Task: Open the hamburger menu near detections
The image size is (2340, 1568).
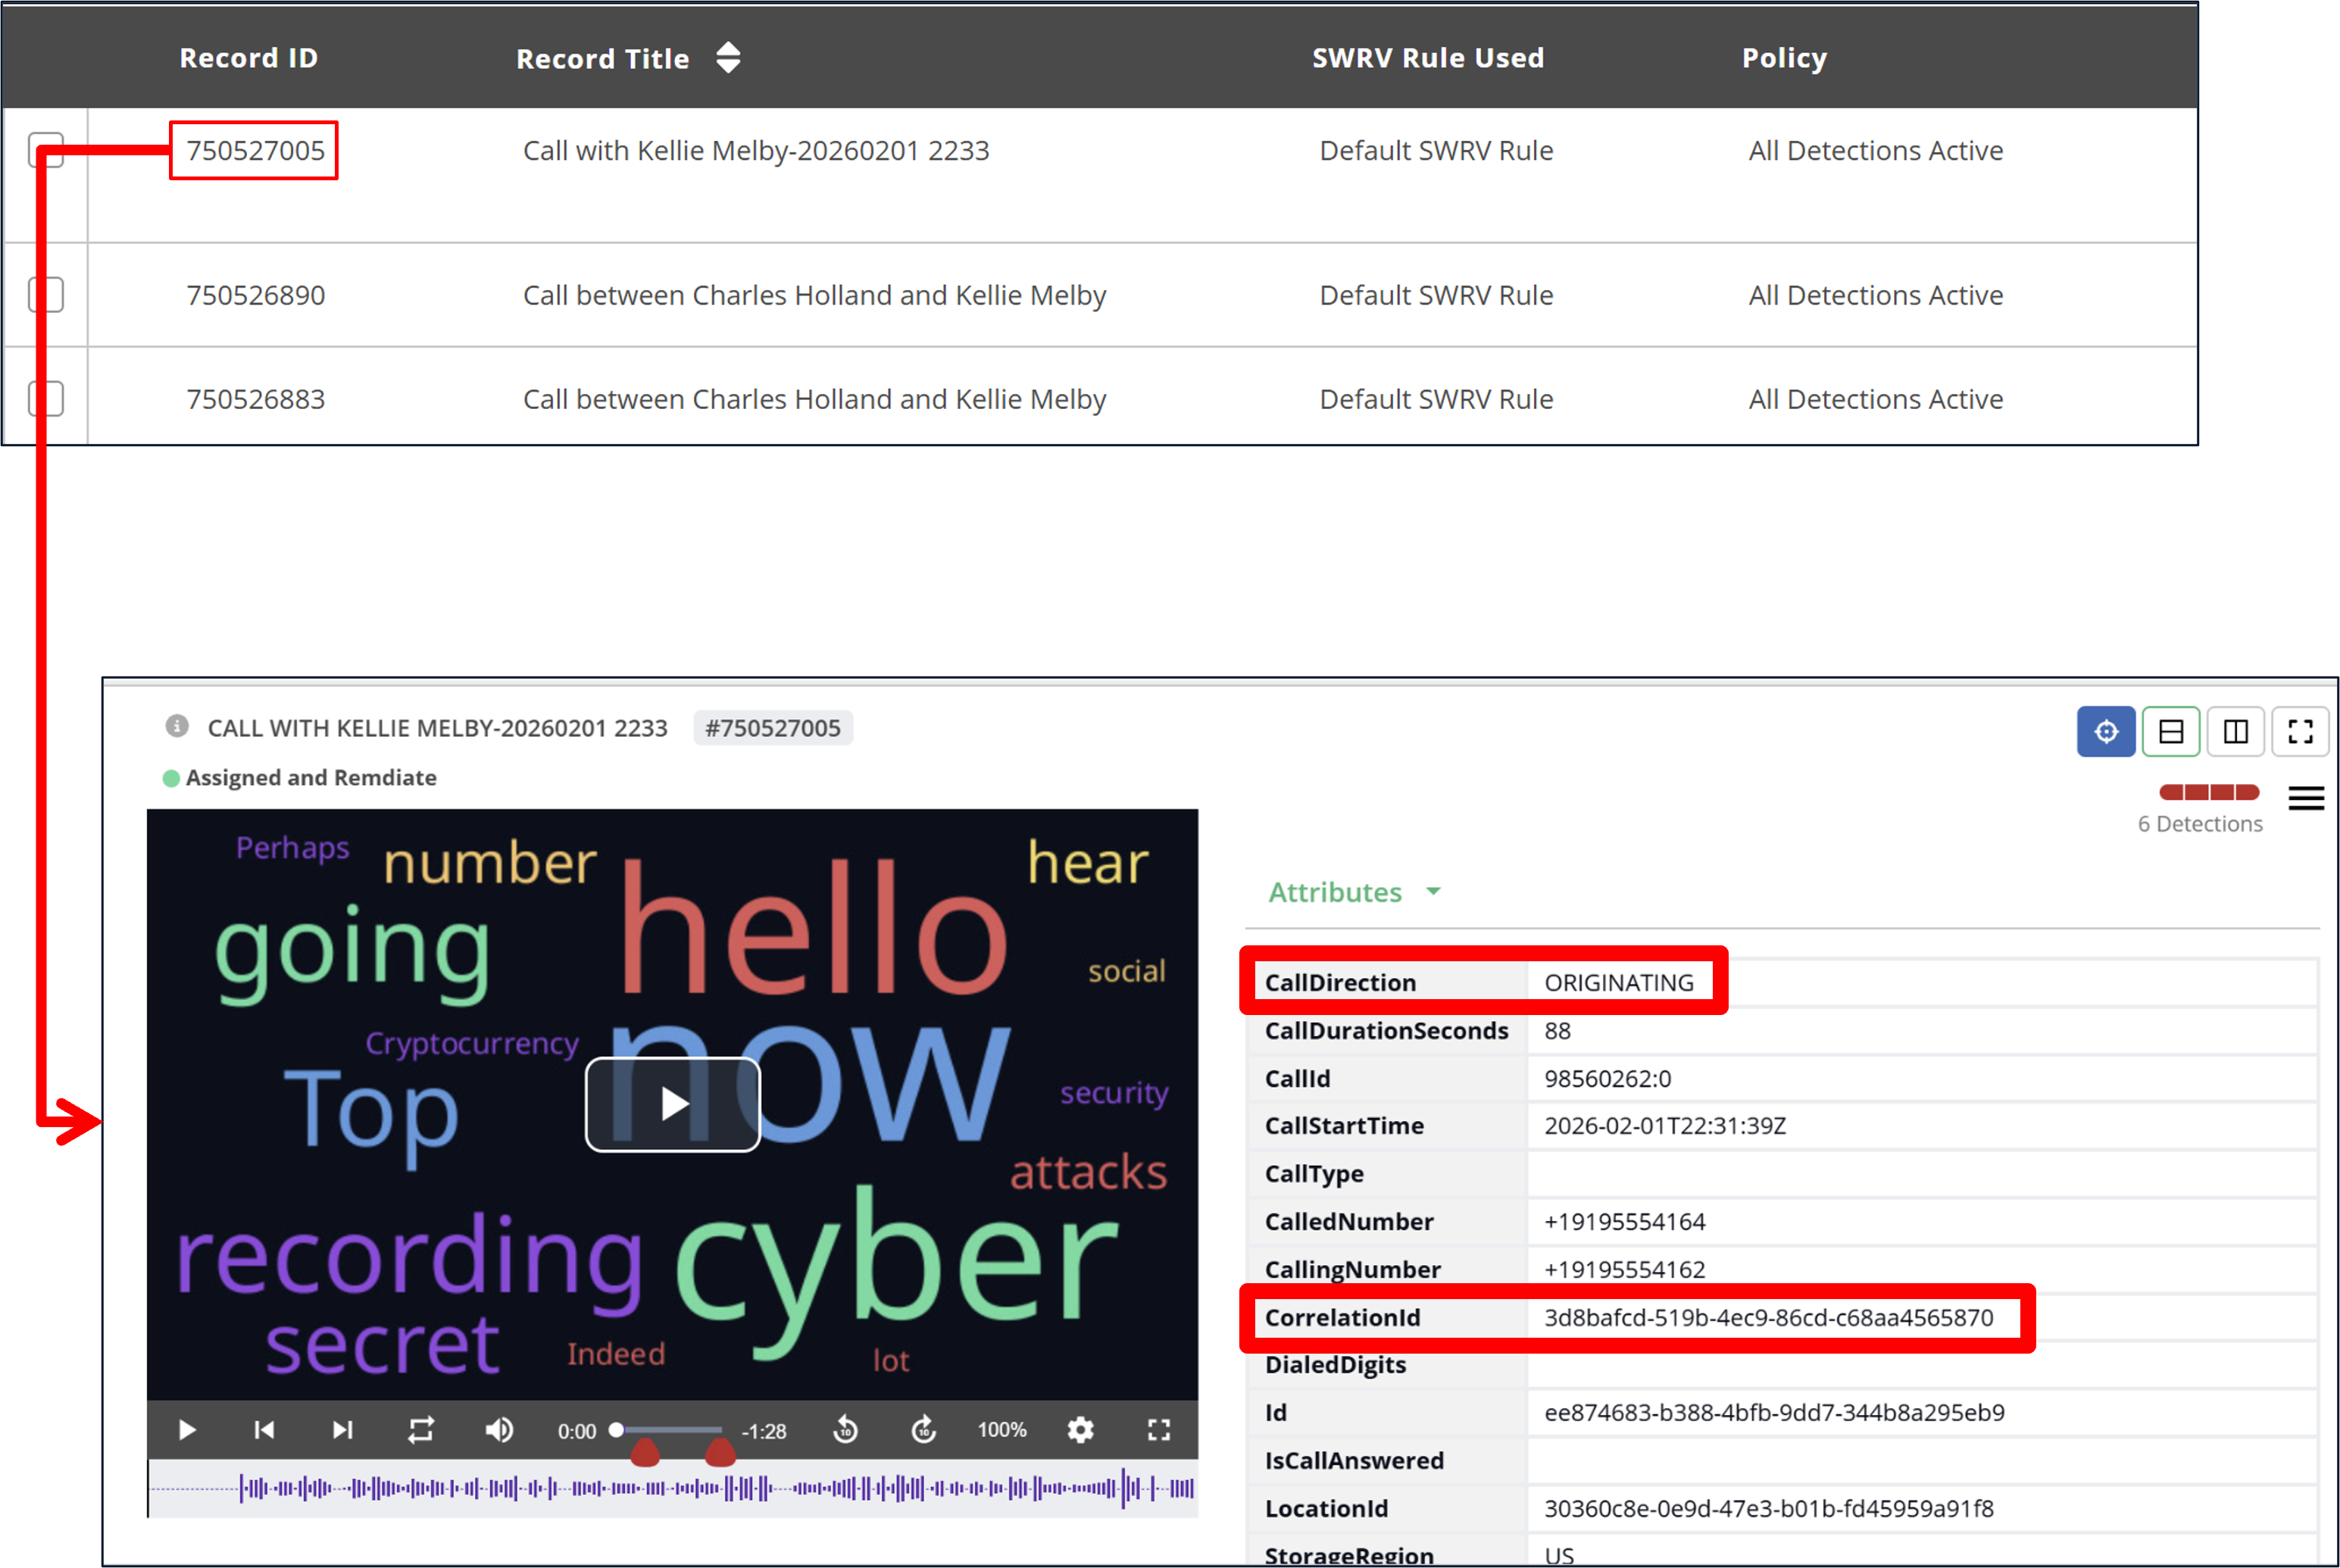Action: (x=2306, y=798)
